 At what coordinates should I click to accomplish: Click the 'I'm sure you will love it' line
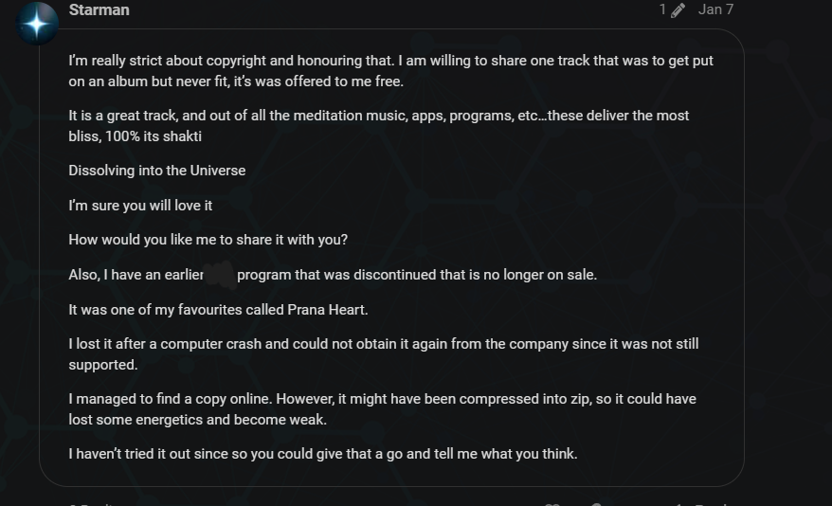point(140,206)
